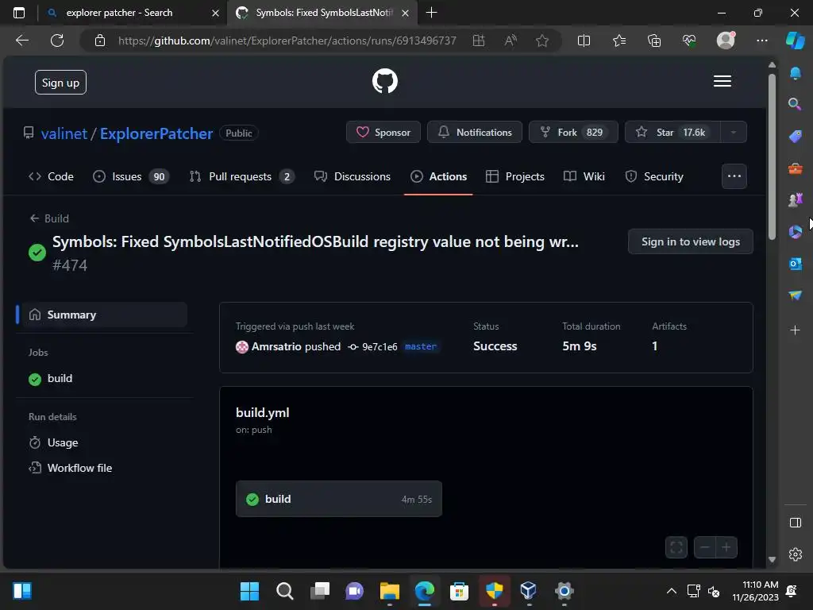Refresh the page

57,41
